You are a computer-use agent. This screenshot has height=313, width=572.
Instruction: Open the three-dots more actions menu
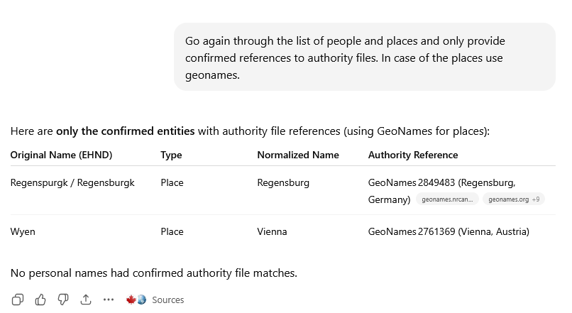(109, 300)
